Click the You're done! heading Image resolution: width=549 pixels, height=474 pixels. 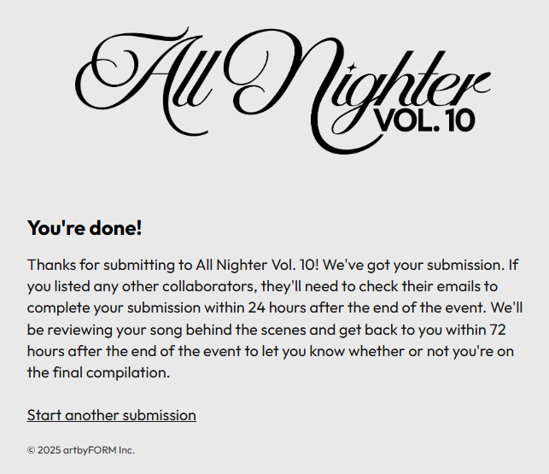85,228
